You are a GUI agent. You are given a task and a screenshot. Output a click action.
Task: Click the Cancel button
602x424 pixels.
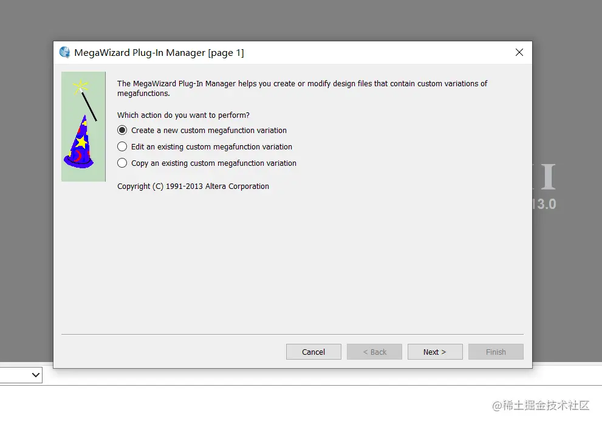pyautogui.click(x=313, y=352)
